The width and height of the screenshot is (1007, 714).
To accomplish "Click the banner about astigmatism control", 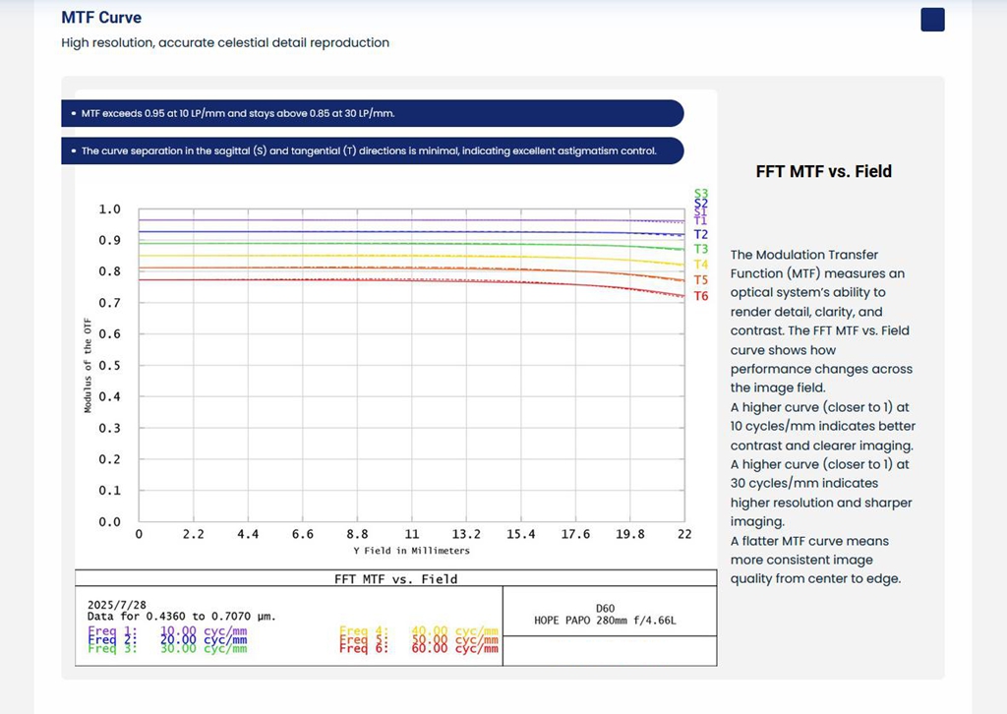I will 372,151.
